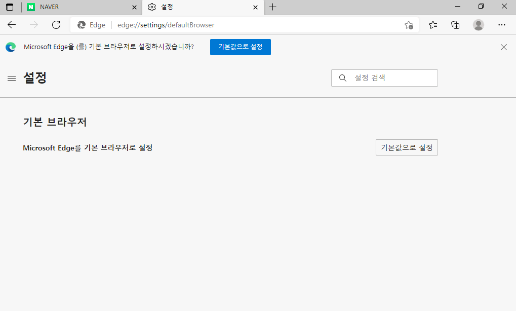
Task: Switch to the NAVER tab
Action: (82, 7)
